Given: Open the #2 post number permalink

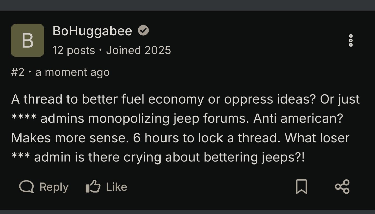Looking at the screenshot, I should click(x=18, y=72).
